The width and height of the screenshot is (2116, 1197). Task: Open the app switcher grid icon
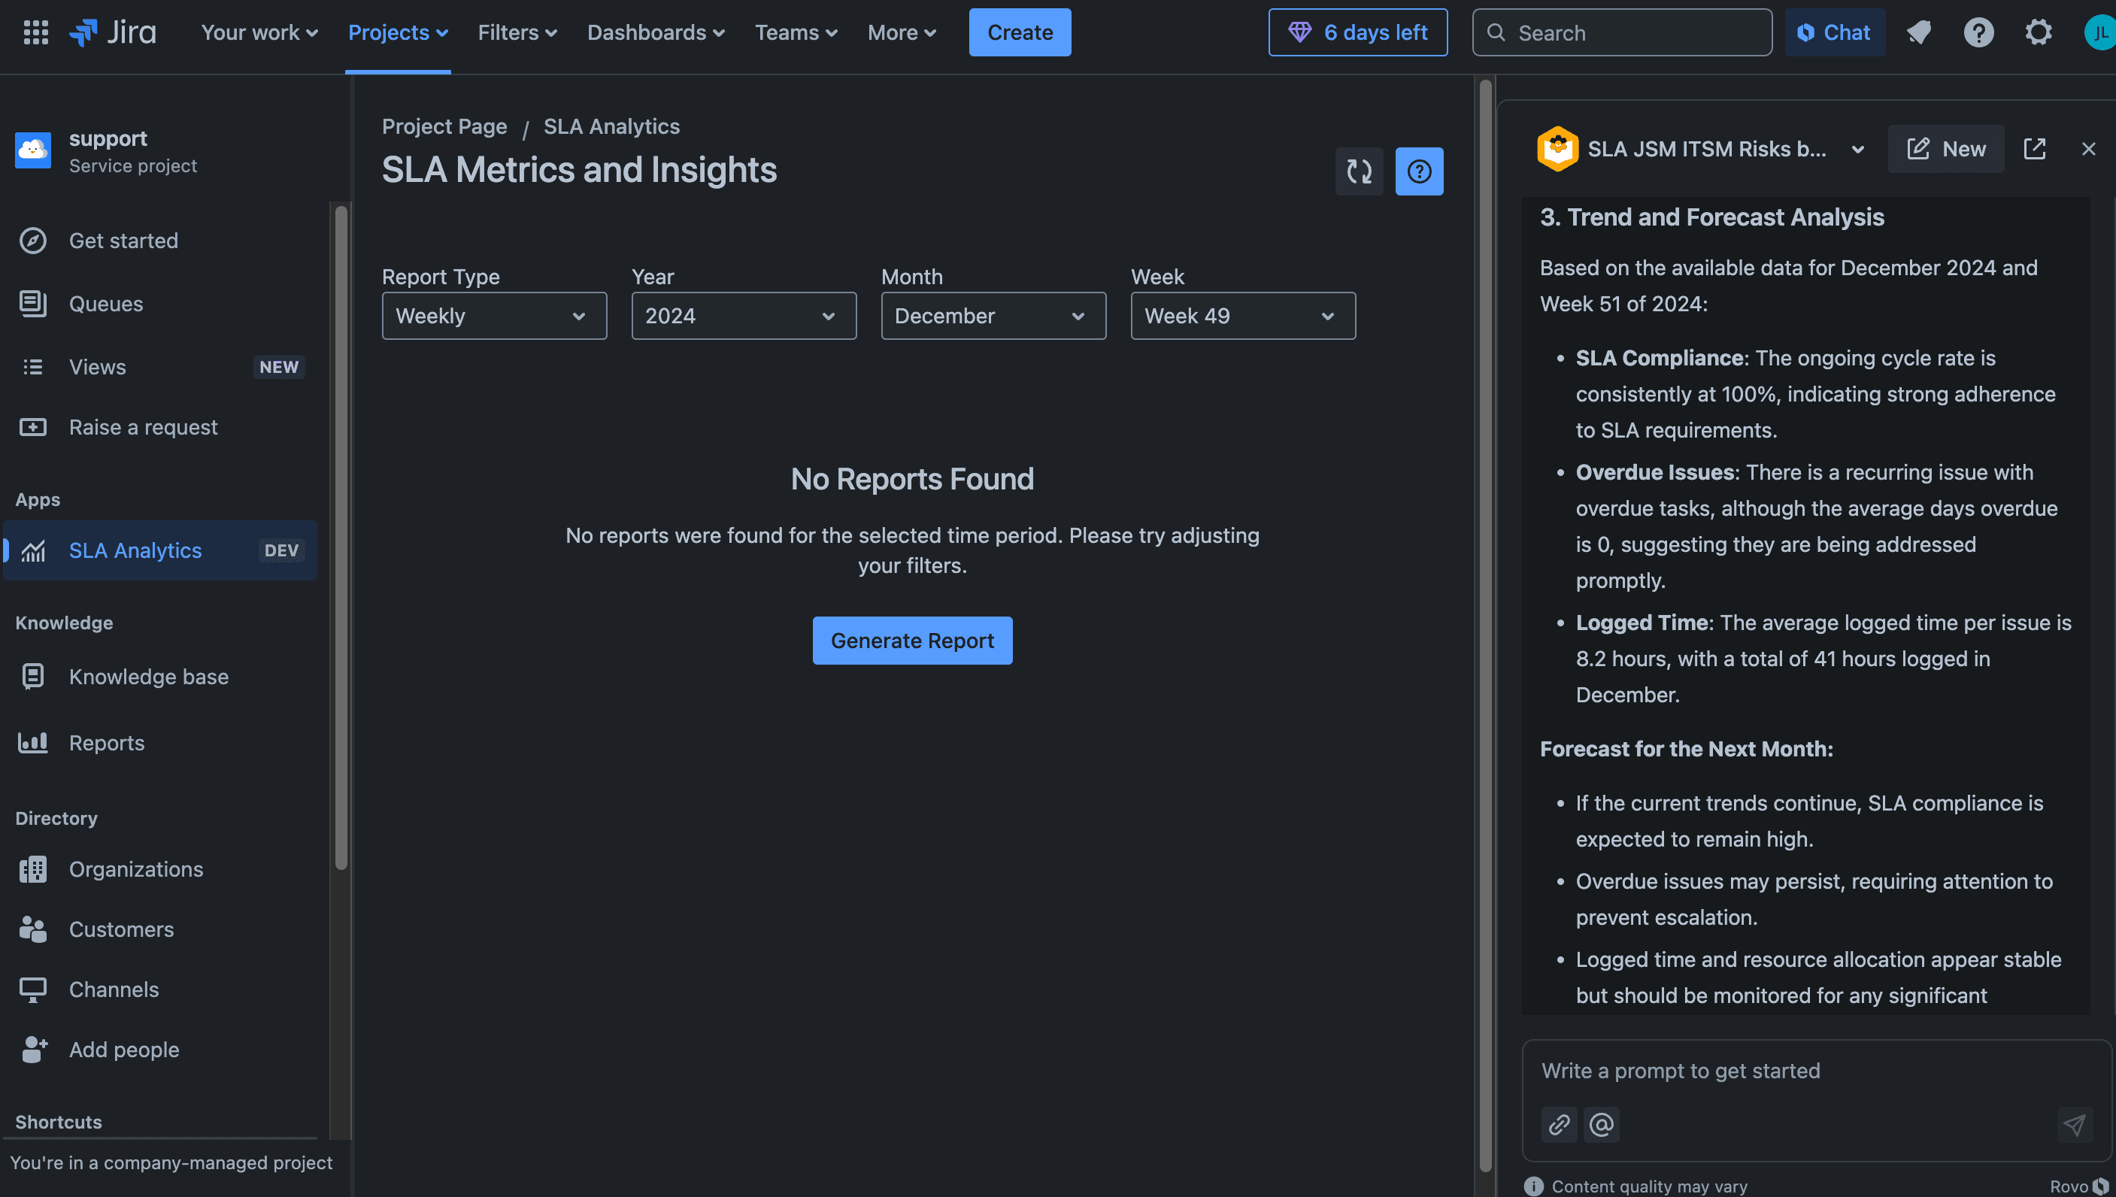point(35,32)
